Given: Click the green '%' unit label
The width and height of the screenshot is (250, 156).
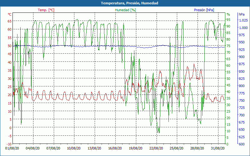Looking at the screenshot, I should [228, 14].
